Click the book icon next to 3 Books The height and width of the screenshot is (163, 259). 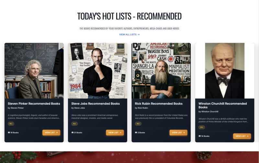pos(136,133)
